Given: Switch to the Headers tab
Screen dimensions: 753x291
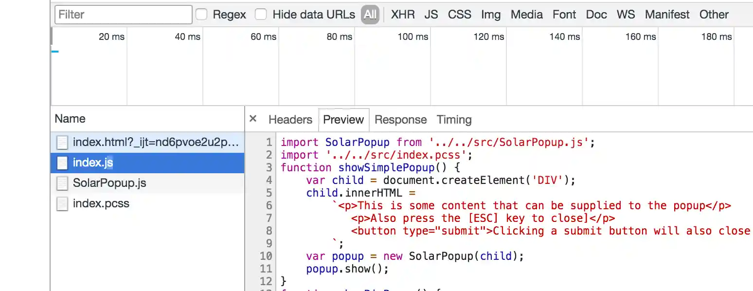Looking at the screenshot, I should tap(290, 120).
